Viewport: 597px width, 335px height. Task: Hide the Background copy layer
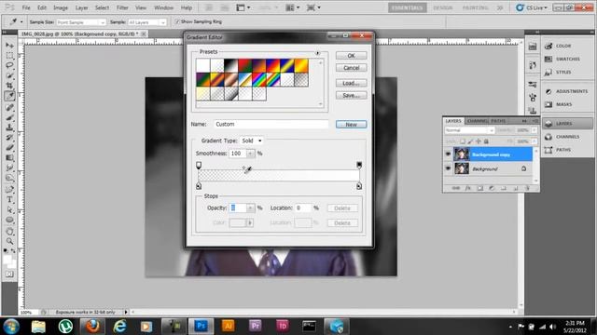[448, 154]
